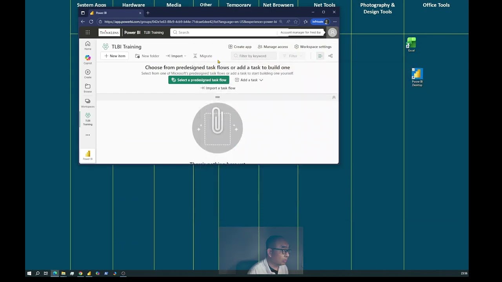The height and width of the screenshot is (282, 502).
Task: Click the ThinkLens logo
Action: (x=109, y=33)
